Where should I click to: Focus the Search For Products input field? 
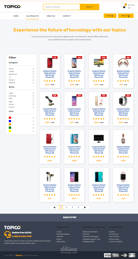pyautogui.click(x=62, y=7)
